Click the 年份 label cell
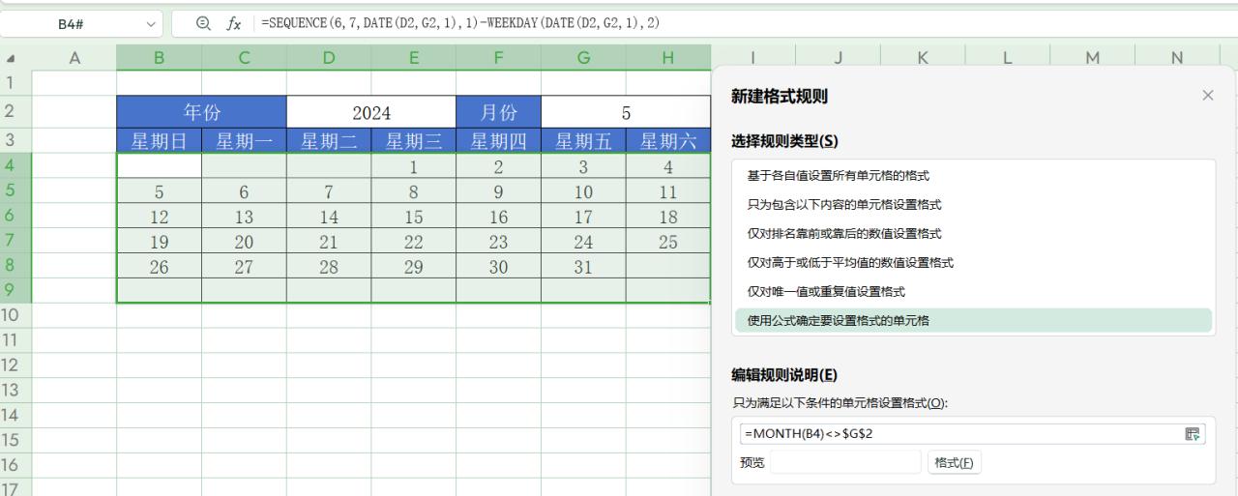This screenshot has width=1238, height=496. 201,113
